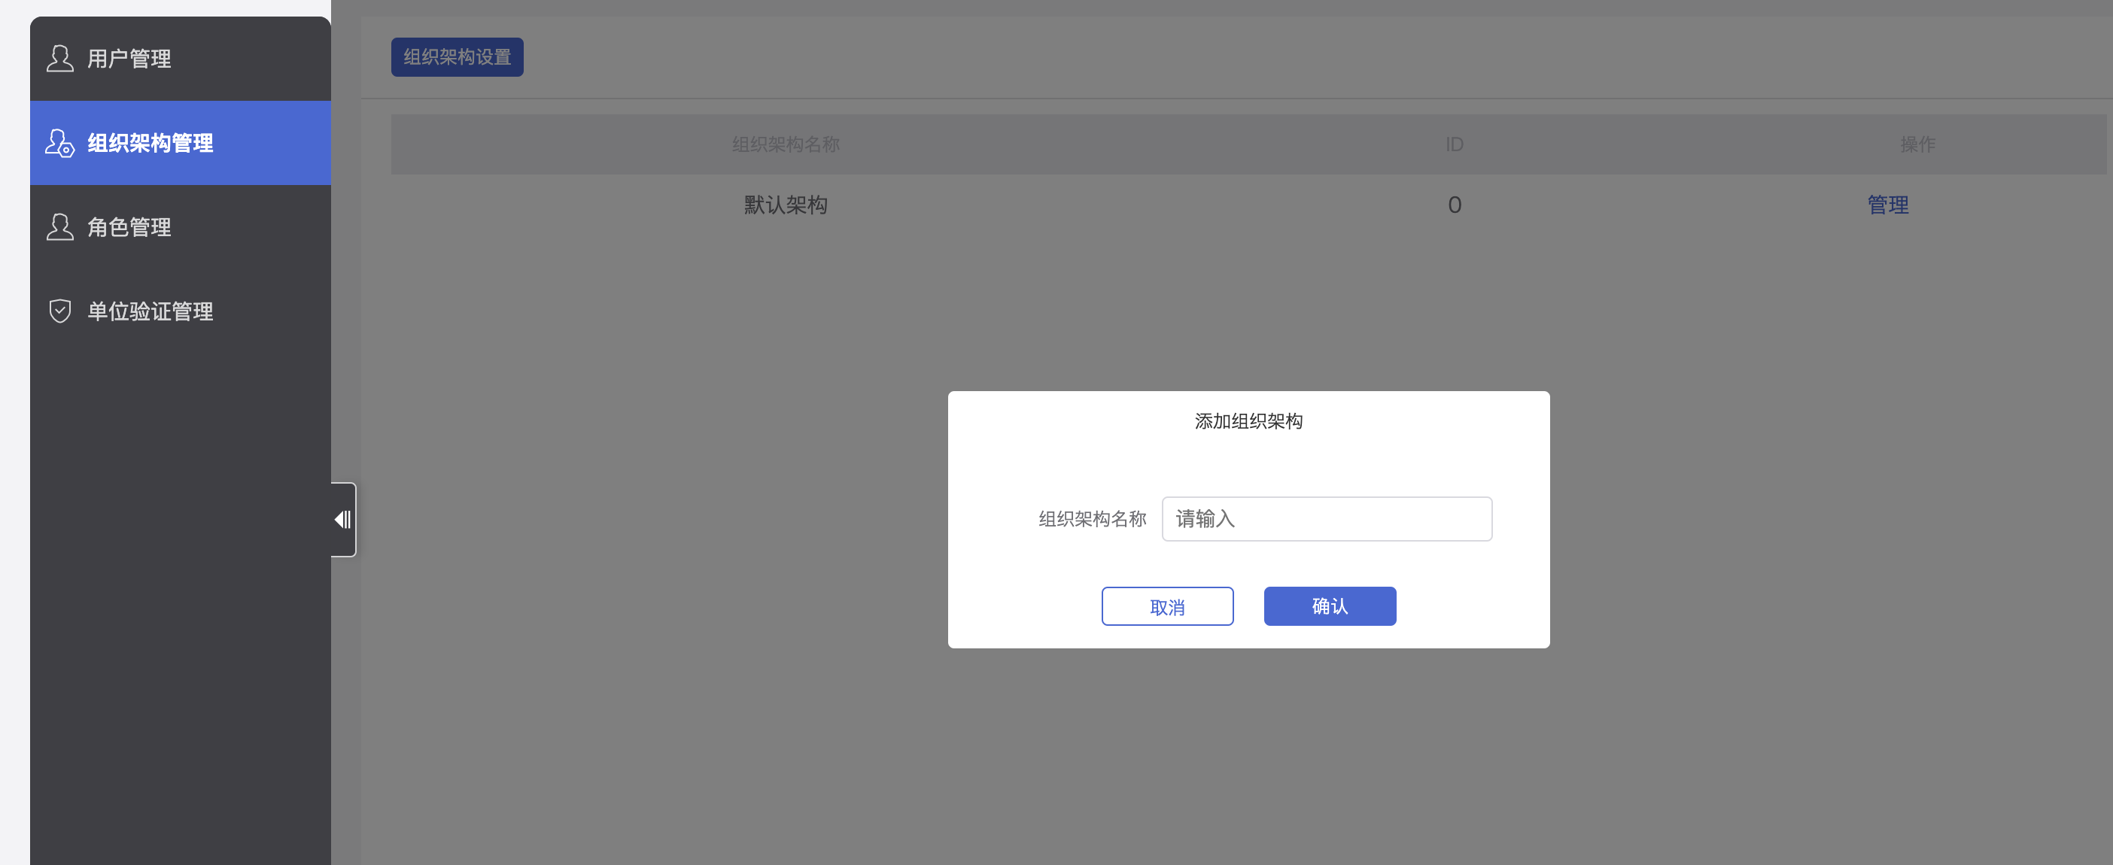Screen dimensions: 2113x865
Task: Select 组织架构管理 in the sidebar
Action: [150, 144]
